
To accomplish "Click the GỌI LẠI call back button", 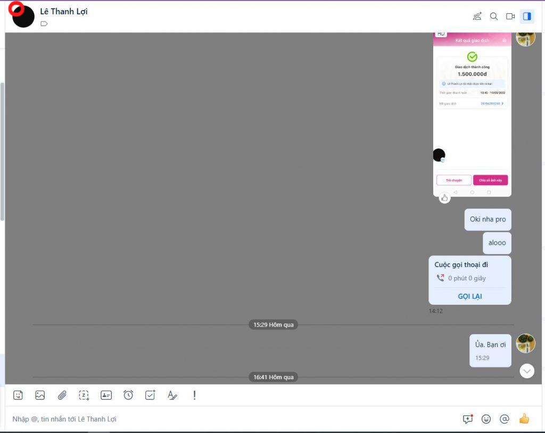I will click(469, 296).
